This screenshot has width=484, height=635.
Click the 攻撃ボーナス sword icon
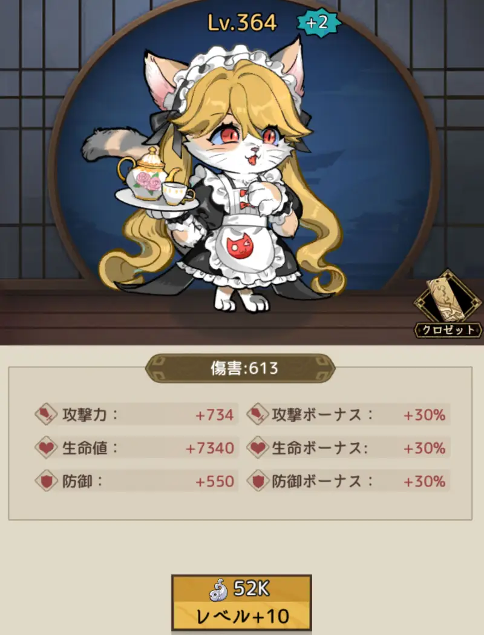(x=258, y=414)
